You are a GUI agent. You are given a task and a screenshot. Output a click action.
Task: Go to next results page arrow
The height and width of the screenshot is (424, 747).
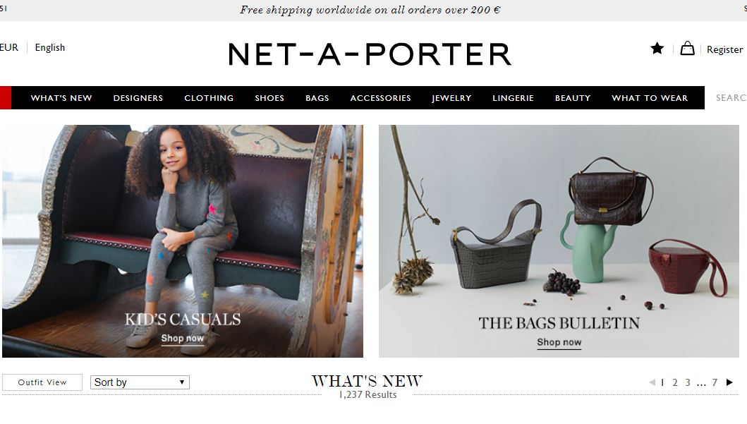(729, 382)
